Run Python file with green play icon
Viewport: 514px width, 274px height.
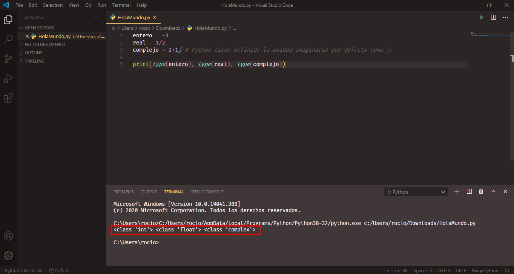point(481,17)
